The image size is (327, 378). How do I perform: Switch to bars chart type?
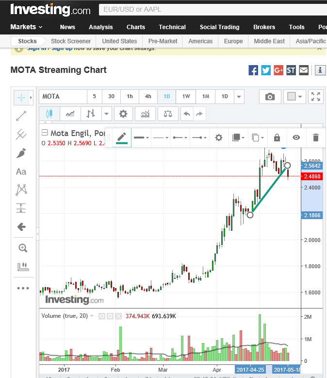(91, 114)
